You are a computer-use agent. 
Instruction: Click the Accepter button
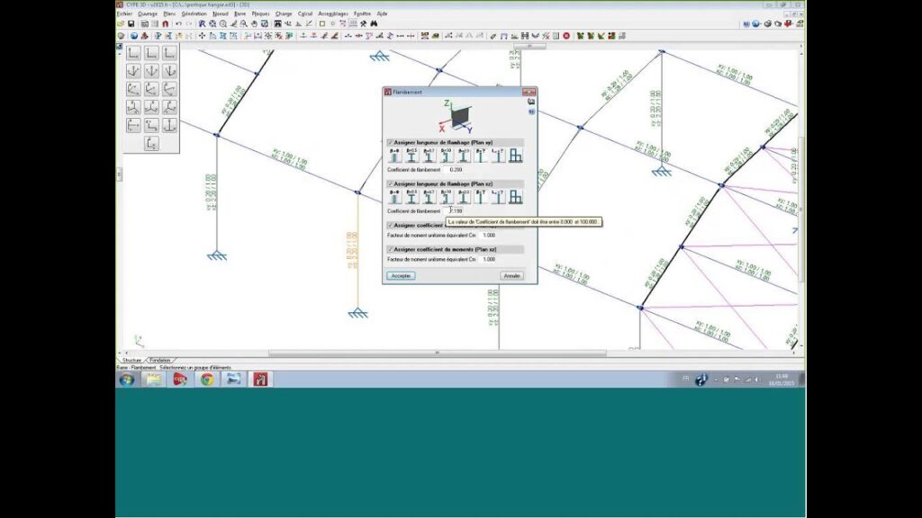(401, 275)
